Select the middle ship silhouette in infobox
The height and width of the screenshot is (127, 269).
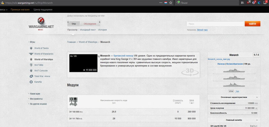234,78
